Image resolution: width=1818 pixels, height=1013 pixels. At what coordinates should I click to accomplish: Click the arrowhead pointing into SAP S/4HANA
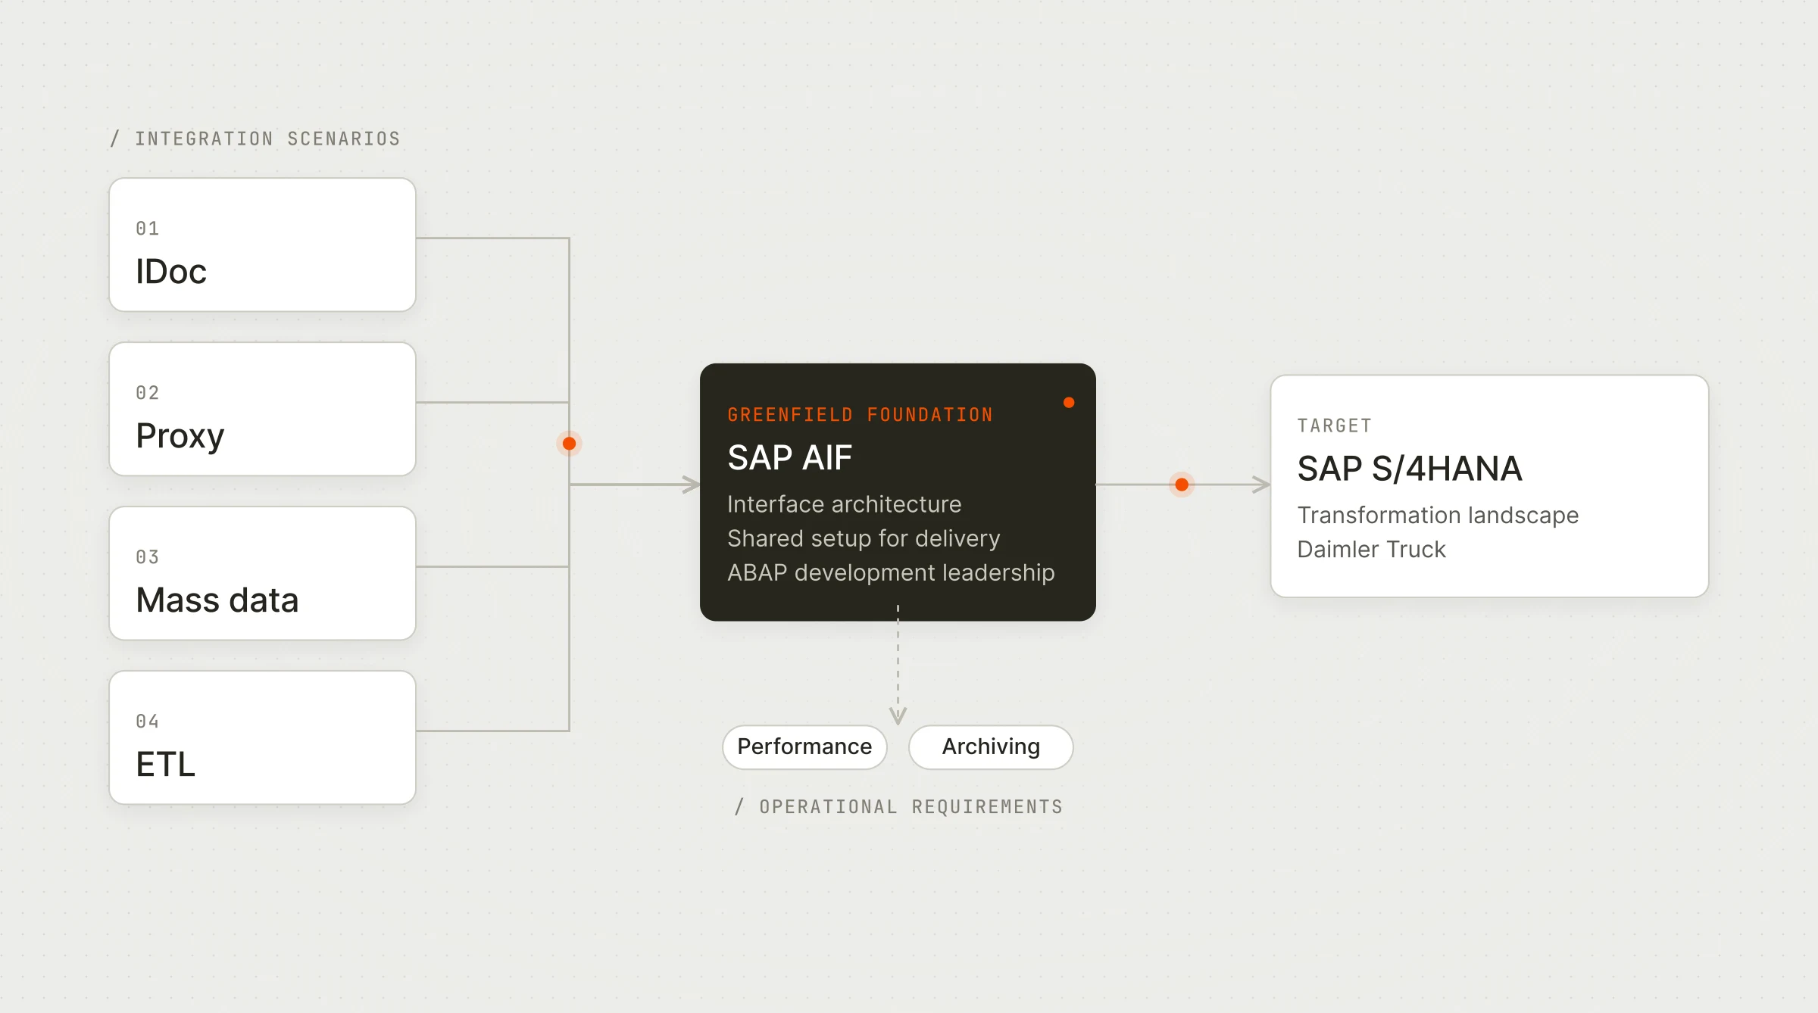point(1261,485)
